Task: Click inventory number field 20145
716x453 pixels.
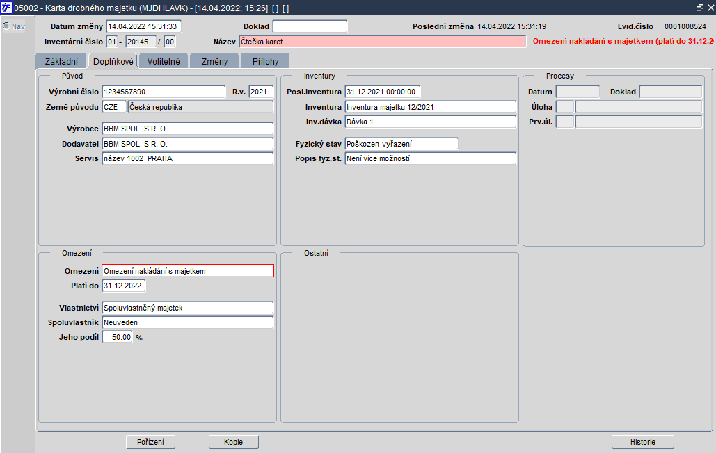Action: click(x=141, y=42)
